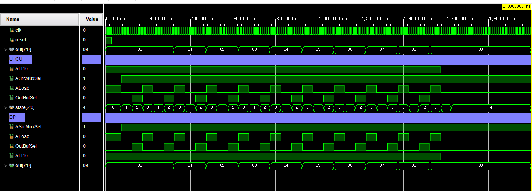Click the state value 0 waveform segment
Screen dimensions: 532x191
[x=113, y=107]
